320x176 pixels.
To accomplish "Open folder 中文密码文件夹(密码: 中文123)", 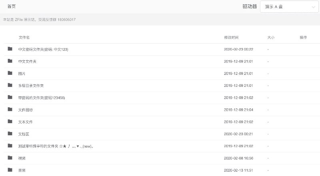I will [43, 50].
